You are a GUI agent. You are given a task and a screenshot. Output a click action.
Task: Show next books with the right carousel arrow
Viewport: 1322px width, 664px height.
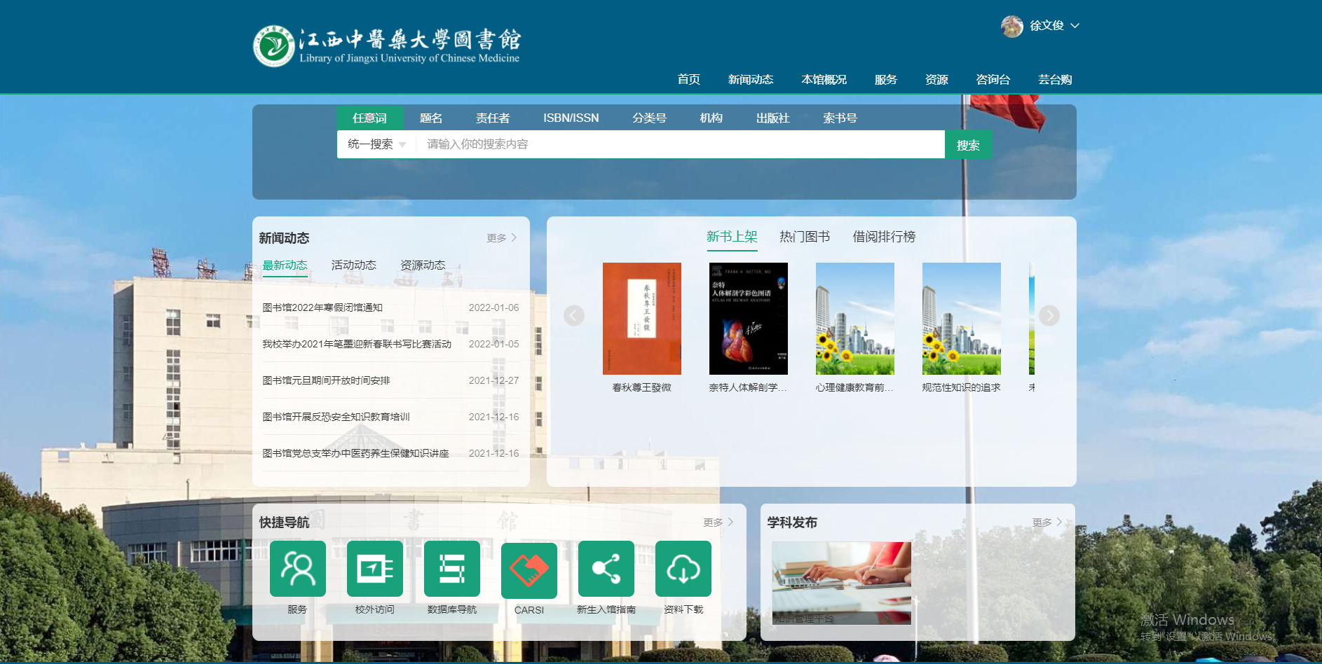1049,316
